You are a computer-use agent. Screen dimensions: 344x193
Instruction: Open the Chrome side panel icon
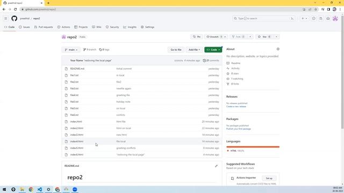click(328, 10)
